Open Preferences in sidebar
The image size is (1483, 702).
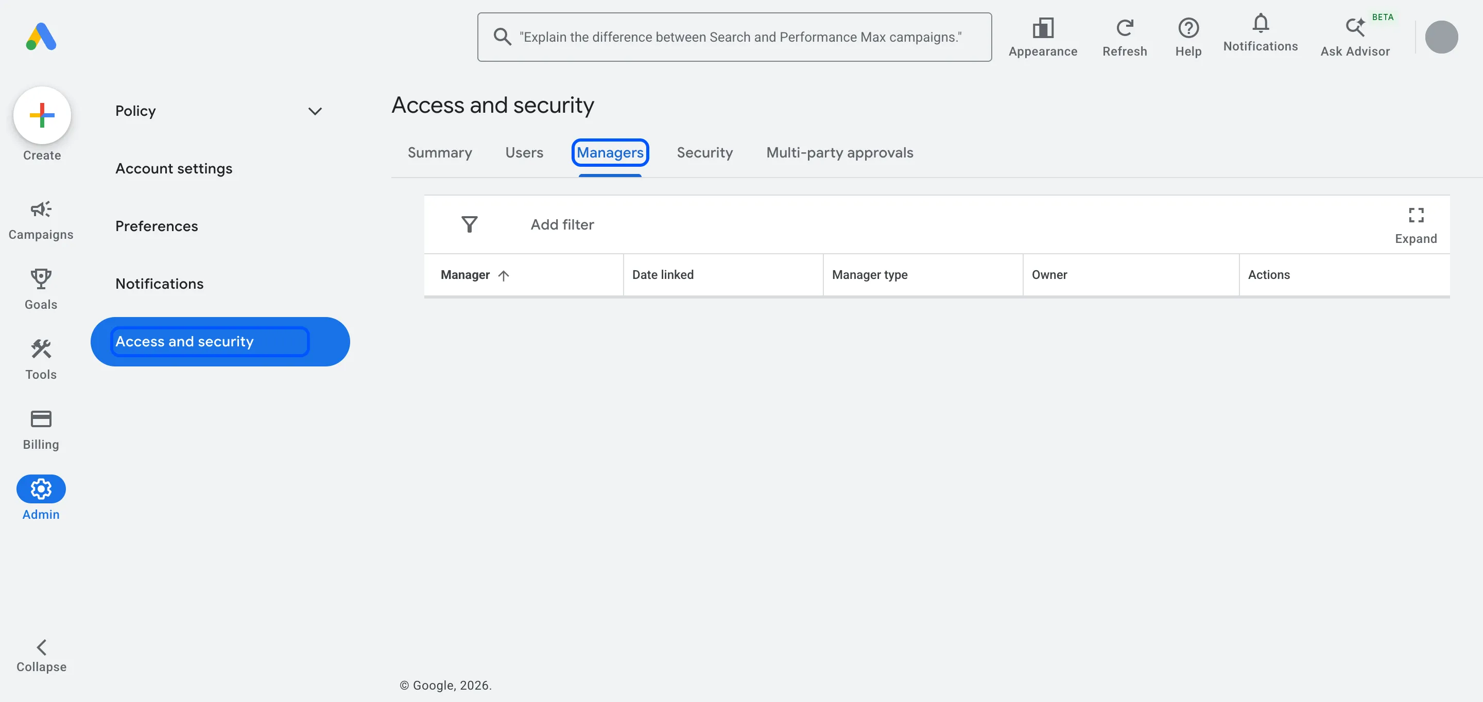click(157, 226)
